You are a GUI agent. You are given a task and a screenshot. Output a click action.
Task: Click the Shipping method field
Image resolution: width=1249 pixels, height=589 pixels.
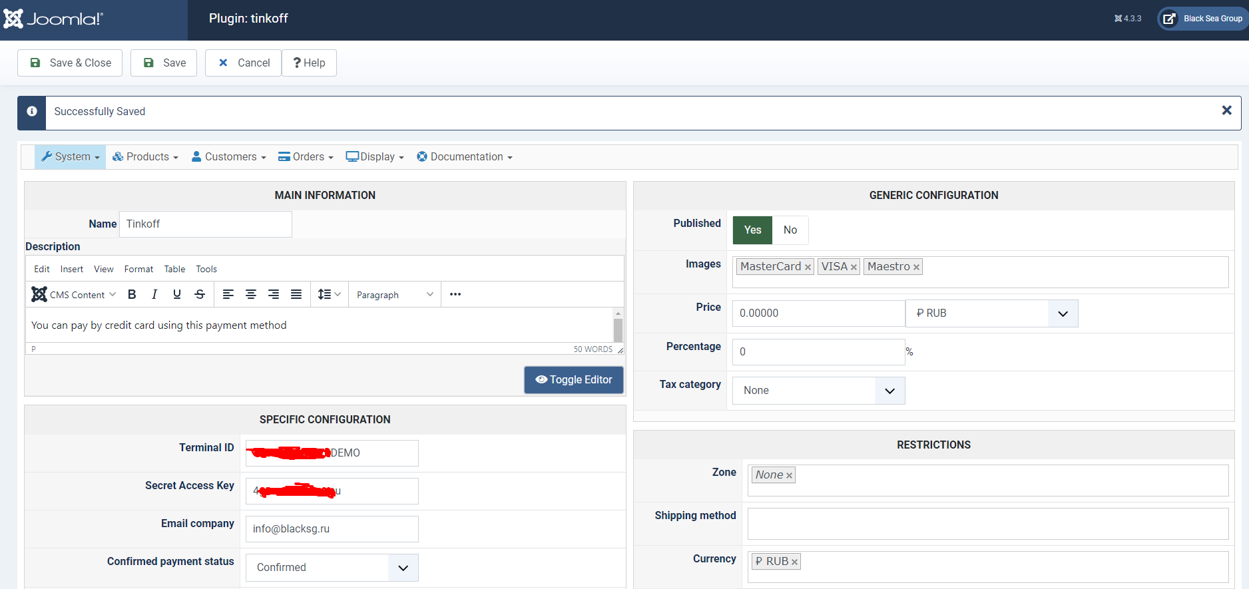click(x=988, y=524)
